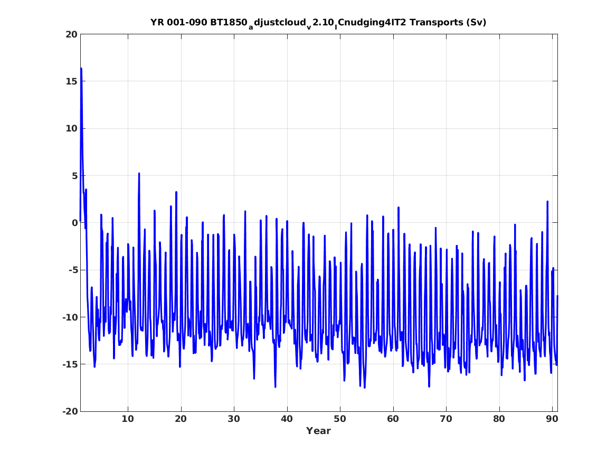Viewport: 616px width, 462px height.
Task: Click the y-axis tick label -10
Action: click(x=70, y=317)
